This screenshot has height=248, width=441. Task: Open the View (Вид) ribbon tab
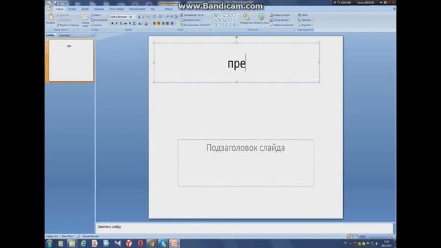click(x=152, y=9)
